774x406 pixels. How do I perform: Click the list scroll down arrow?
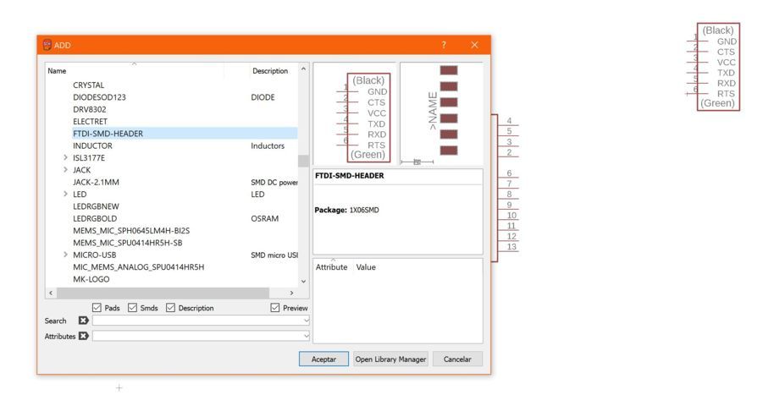[x=303, y=281]
